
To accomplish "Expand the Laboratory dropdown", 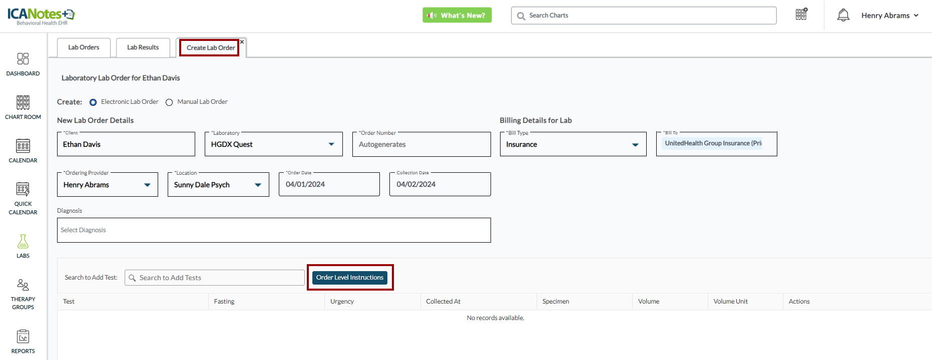I will [331, 144].
